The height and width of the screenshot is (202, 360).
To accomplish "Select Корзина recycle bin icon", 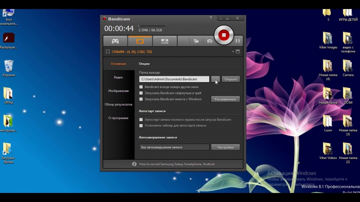I will click(x=9, y=68).
